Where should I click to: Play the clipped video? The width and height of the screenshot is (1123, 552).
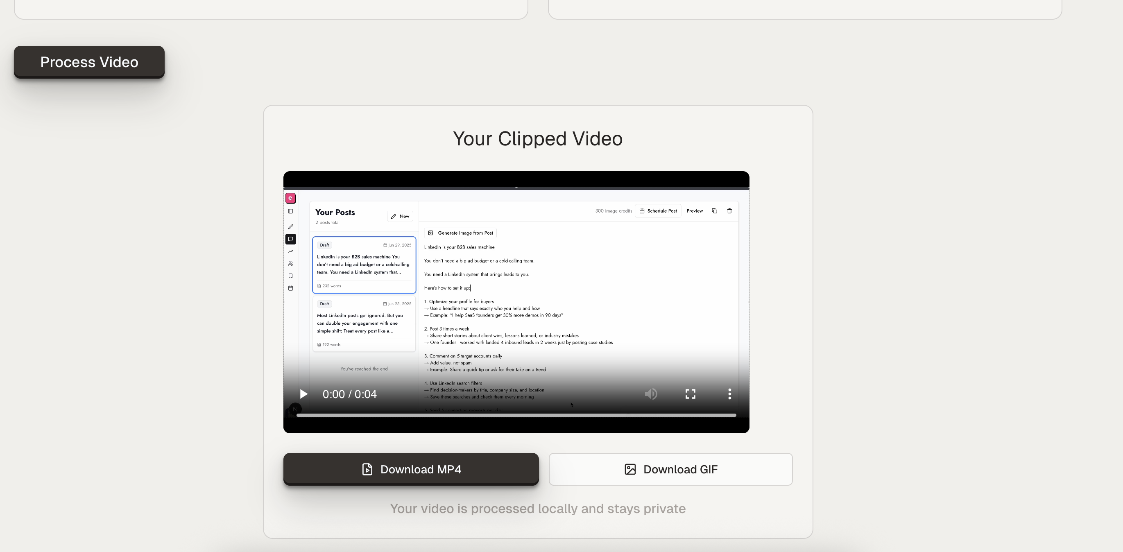pyautogui.click(x=303, y=394)
